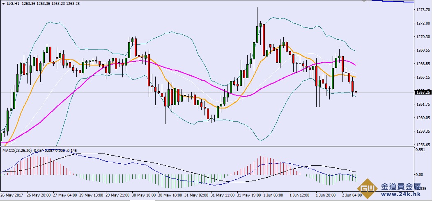Click the last candlestick at current price
This screenshot has width=432, height=201.
click(x=356, y=92)
